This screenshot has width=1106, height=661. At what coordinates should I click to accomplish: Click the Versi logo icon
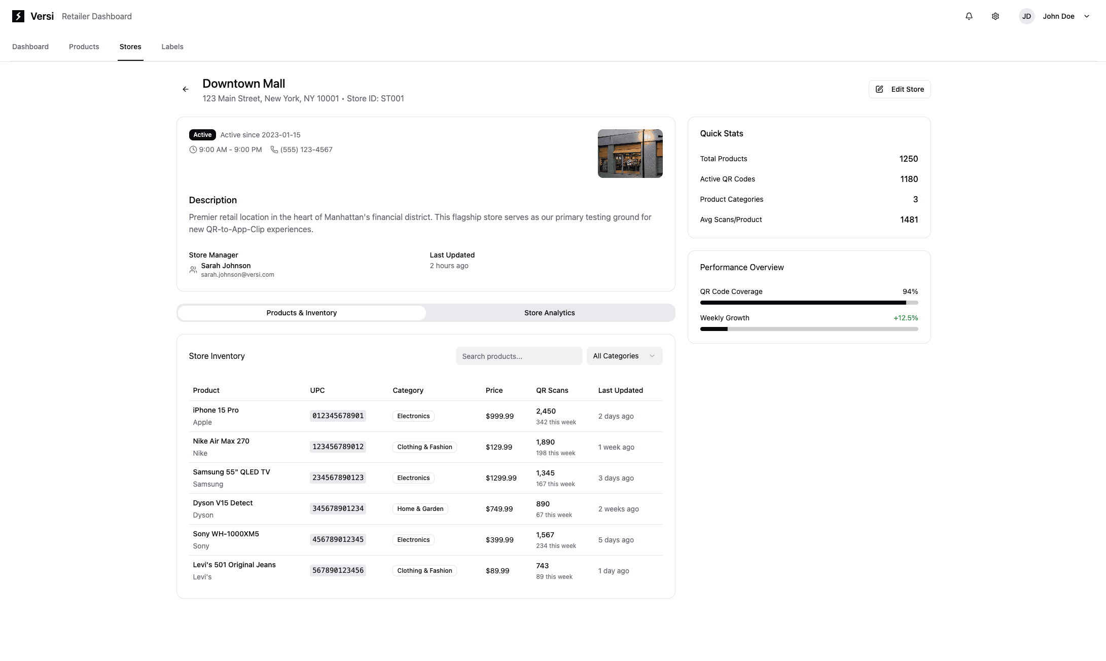click(x=18, y=16)
